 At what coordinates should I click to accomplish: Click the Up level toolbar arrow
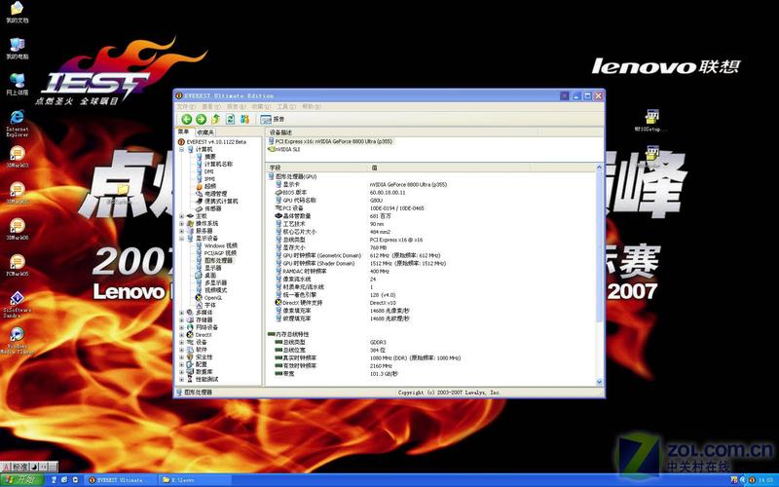(215, 119)
